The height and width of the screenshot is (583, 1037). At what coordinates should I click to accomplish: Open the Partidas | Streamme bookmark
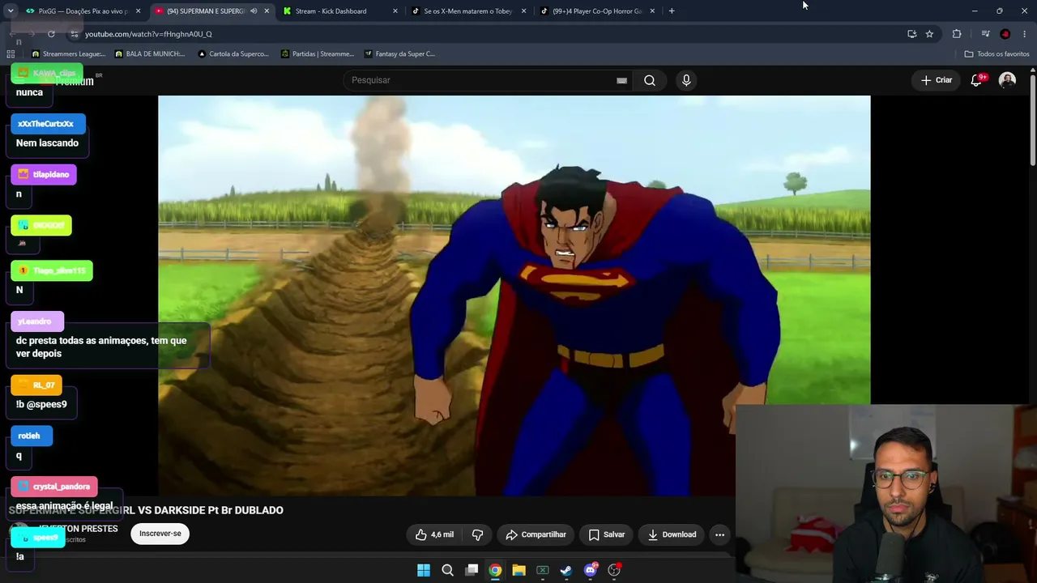(x=318, y=54)
